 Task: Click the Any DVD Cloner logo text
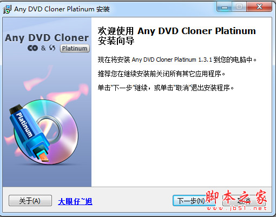click(x=47, y=38)
